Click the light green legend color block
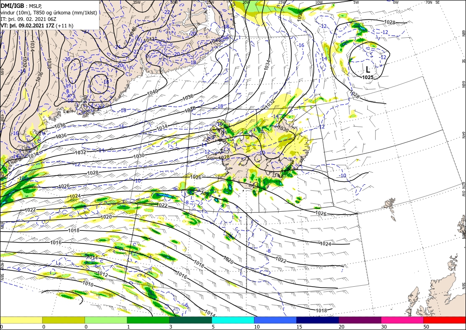Screen dimensions: 466x330 click(106, 320)
